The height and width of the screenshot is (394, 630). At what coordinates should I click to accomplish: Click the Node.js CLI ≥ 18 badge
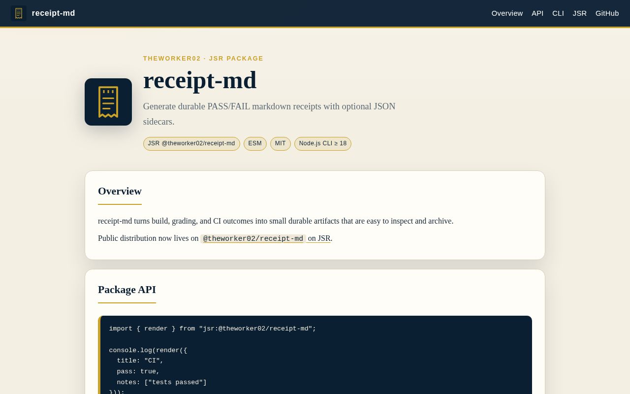(323, 144)
